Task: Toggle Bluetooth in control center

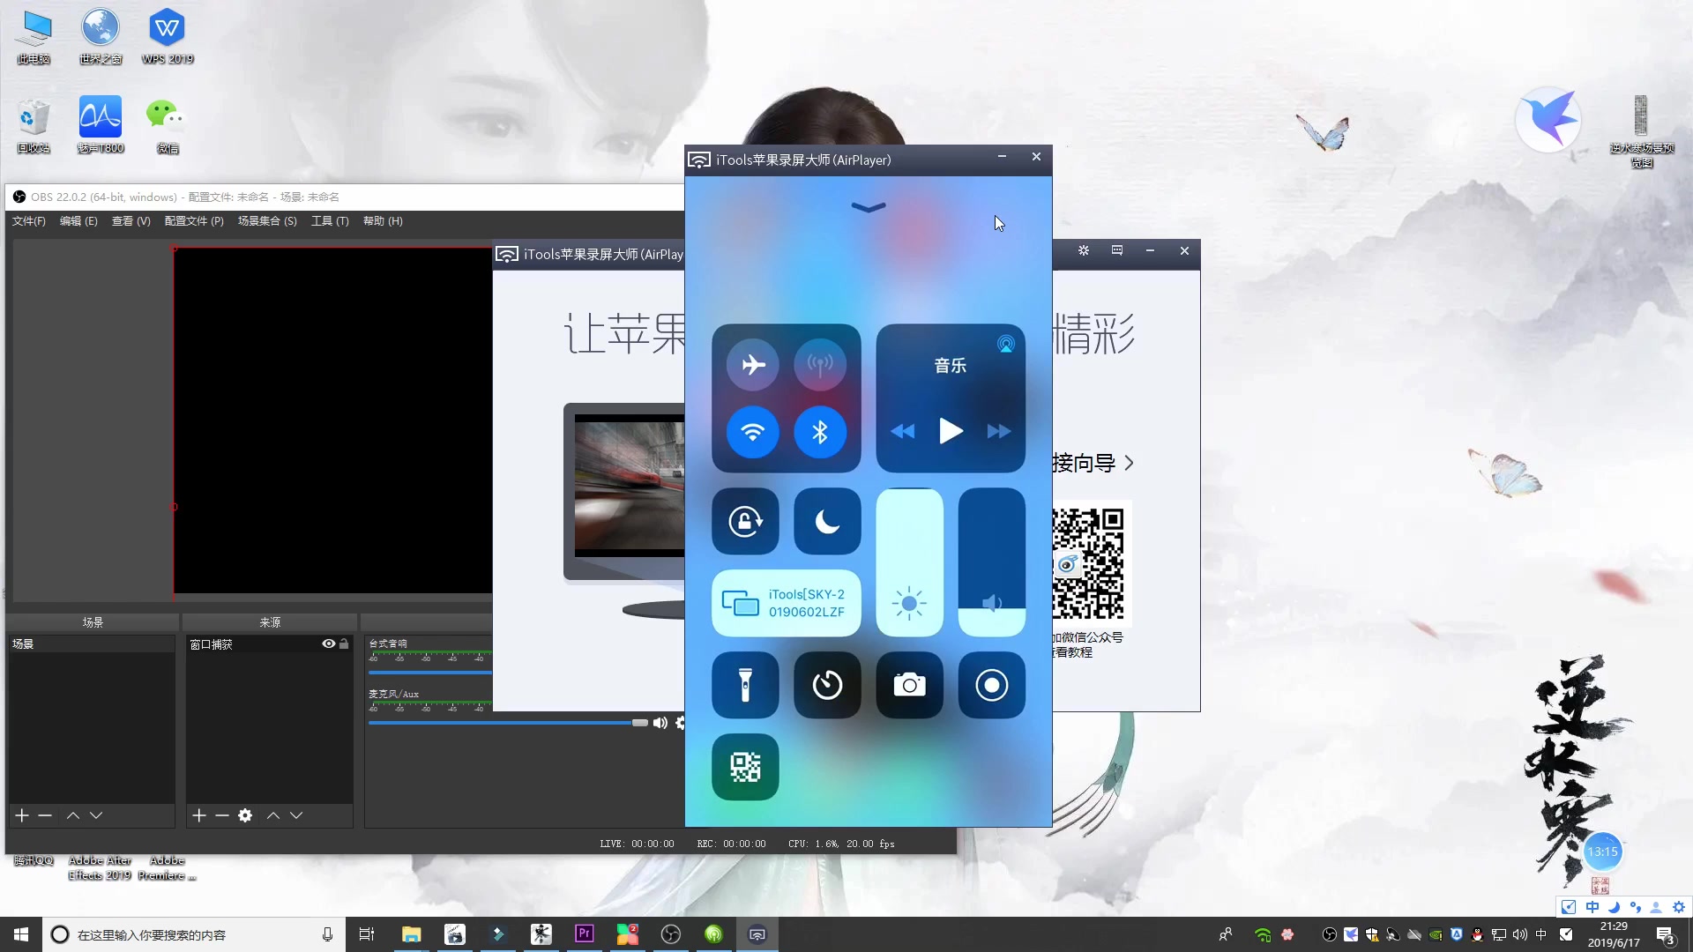Action: (x=820, y=432)
